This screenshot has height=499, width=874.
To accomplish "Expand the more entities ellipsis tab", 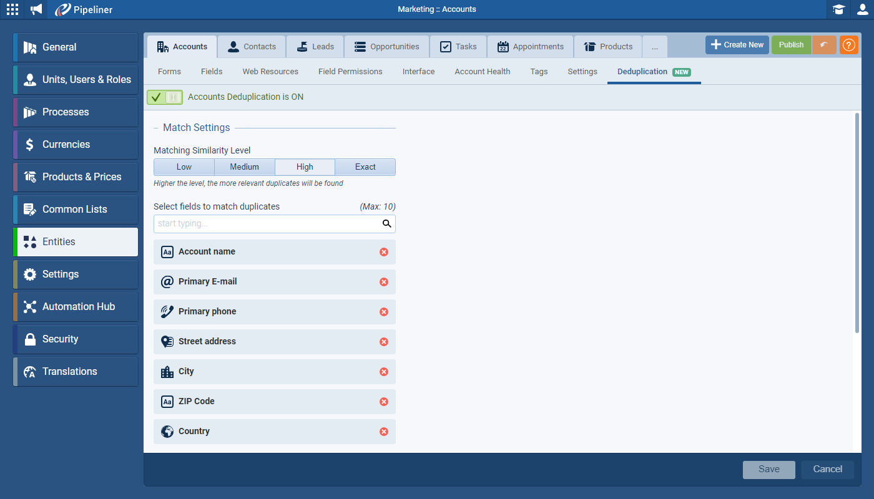I will click(654, 47).
